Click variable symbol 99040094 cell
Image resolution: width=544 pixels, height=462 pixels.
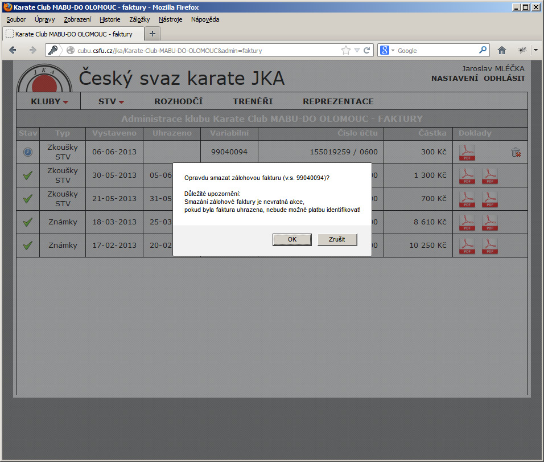(x=229, y=152)
